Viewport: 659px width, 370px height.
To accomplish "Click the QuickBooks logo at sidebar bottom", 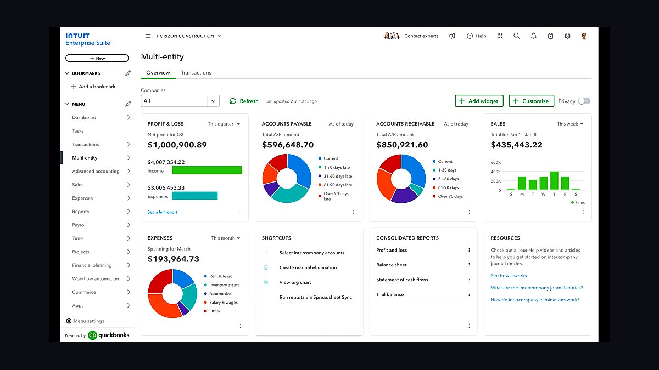I will tap(108, 335).
